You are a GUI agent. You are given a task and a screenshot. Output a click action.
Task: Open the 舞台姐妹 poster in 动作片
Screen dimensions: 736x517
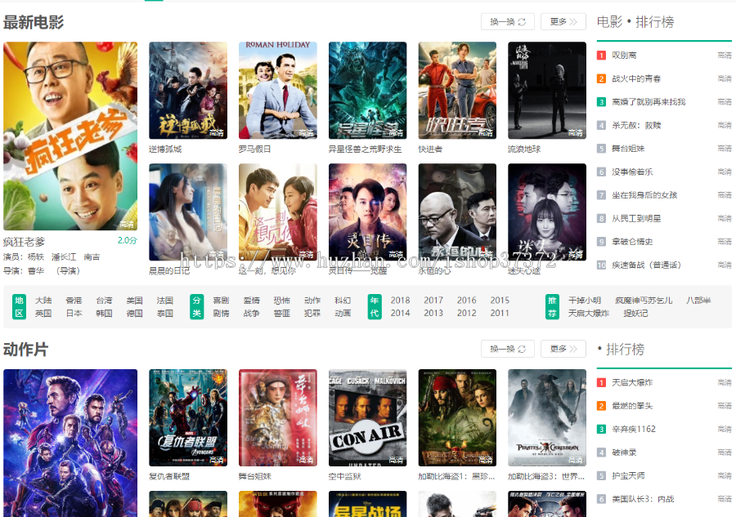pos(278,417)
